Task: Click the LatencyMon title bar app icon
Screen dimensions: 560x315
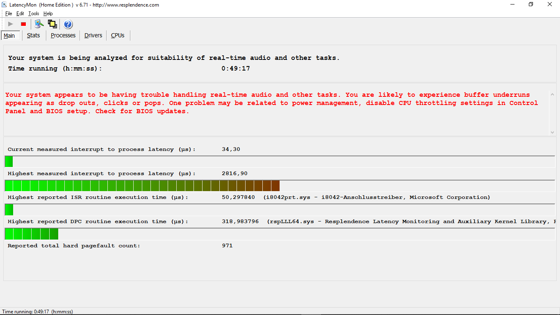Action: [x=4, y=5]
